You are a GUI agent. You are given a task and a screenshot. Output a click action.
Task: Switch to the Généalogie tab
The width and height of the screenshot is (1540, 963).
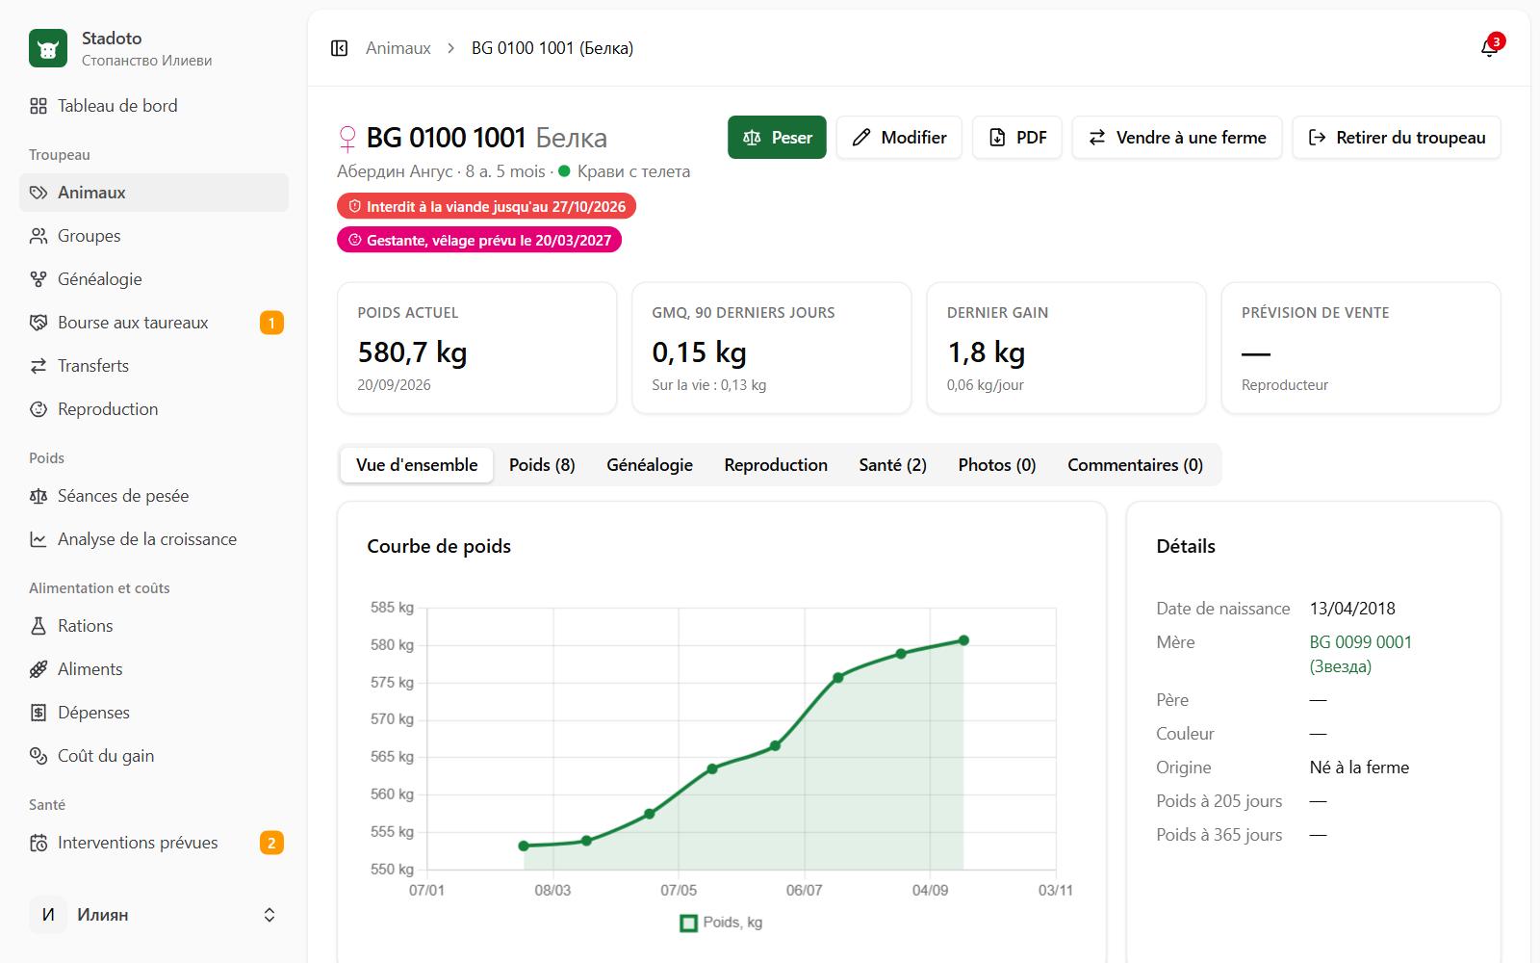pyautogui.click(x=650, y=465)
